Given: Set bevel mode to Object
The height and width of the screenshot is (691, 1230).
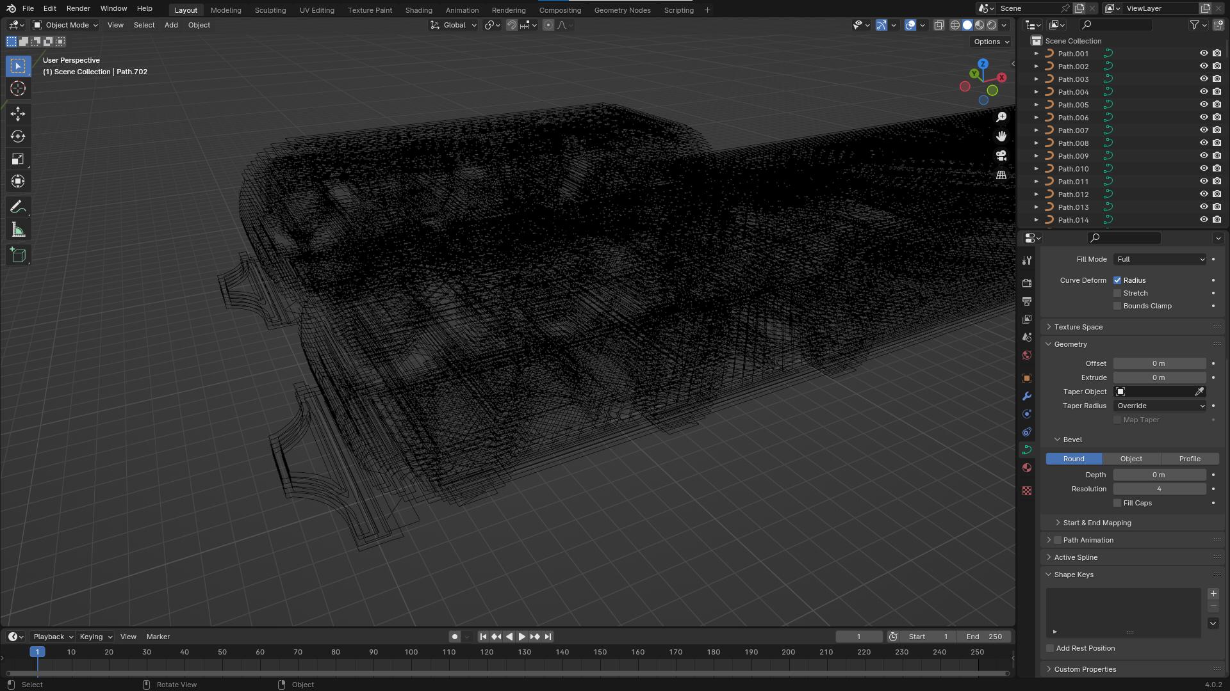Looking at the screenshot, I should coord(1131,459).
